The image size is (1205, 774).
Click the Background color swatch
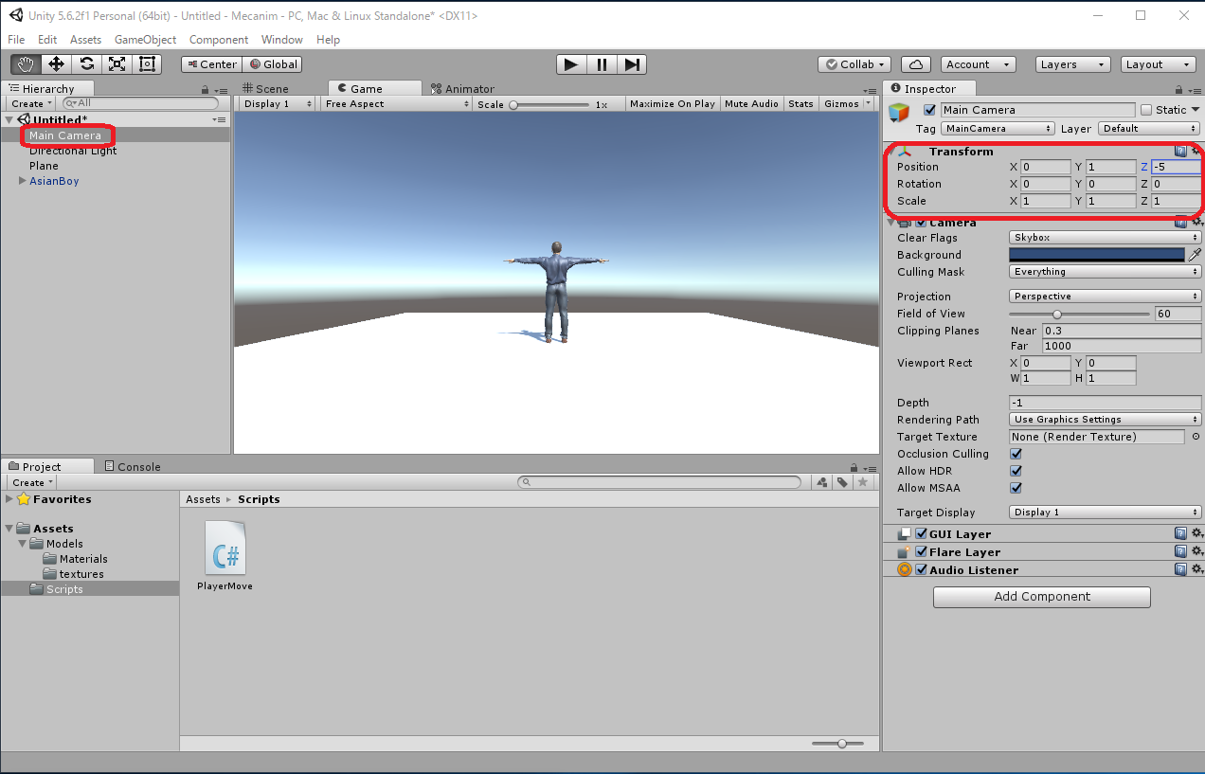click(1096, 255)
